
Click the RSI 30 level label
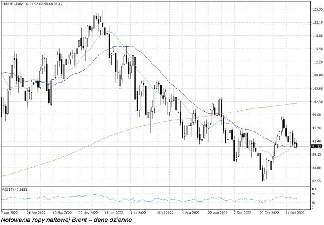coord(313,203)
